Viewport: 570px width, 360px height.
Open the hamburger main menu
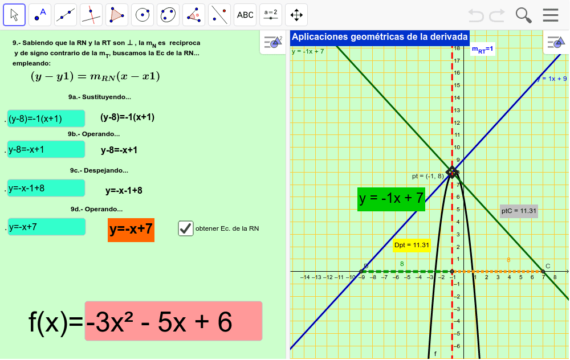(x=551, y=15)
